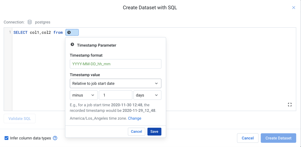Click the database icon beside postgres
Viewport: 301px width, 147px height.
click(30, 22)
